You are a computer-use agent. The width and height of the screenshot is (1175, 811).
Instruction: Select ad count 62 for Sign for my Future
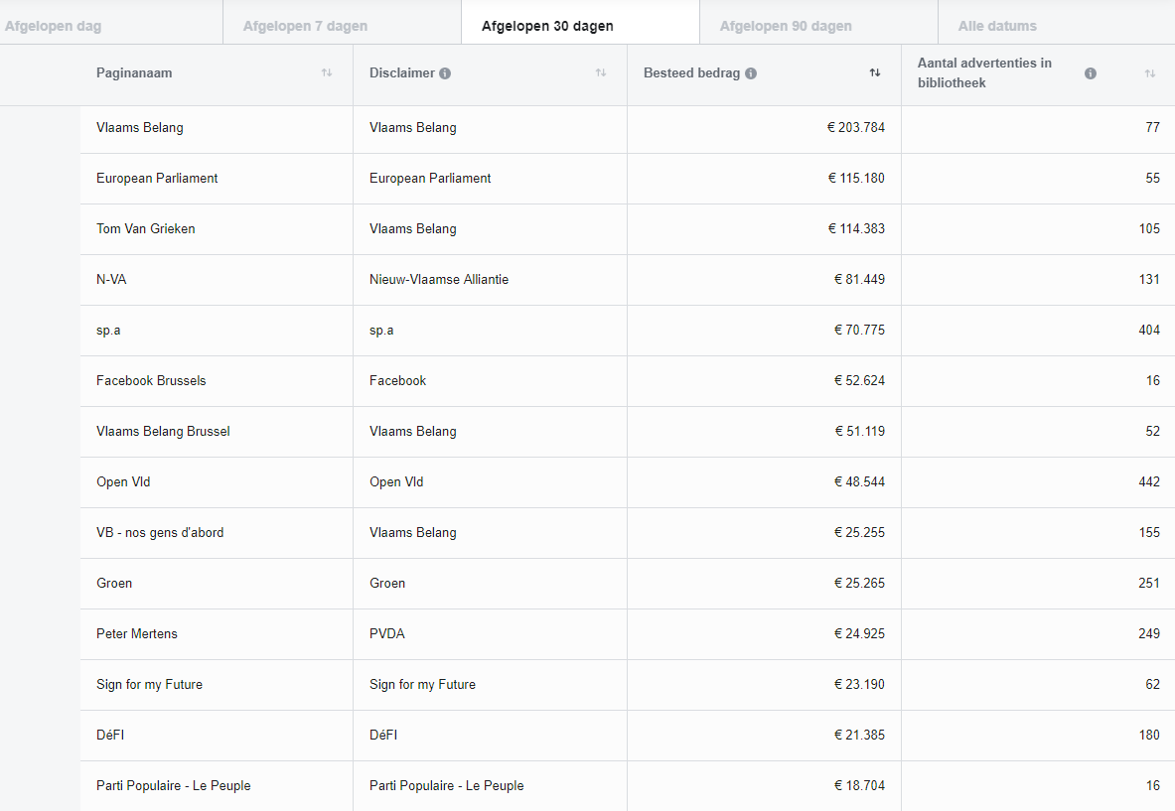coord(1152,685)
